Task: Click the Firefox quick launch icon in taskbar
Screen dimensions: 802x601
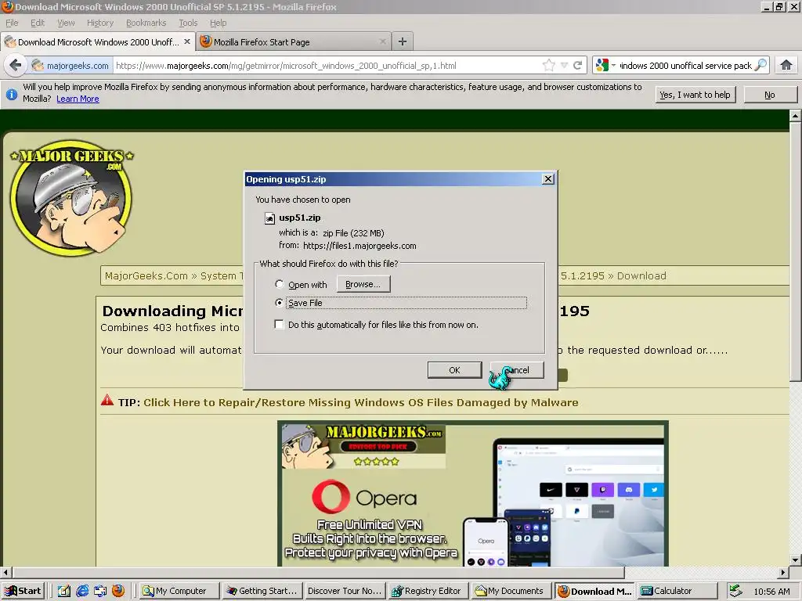Action: (118, 591)
